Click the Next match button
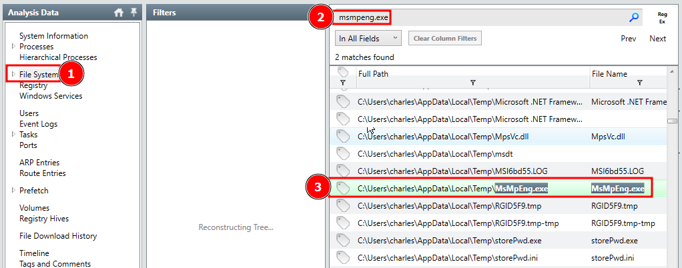This screenshot has height=268, width=682. [657, 39]
